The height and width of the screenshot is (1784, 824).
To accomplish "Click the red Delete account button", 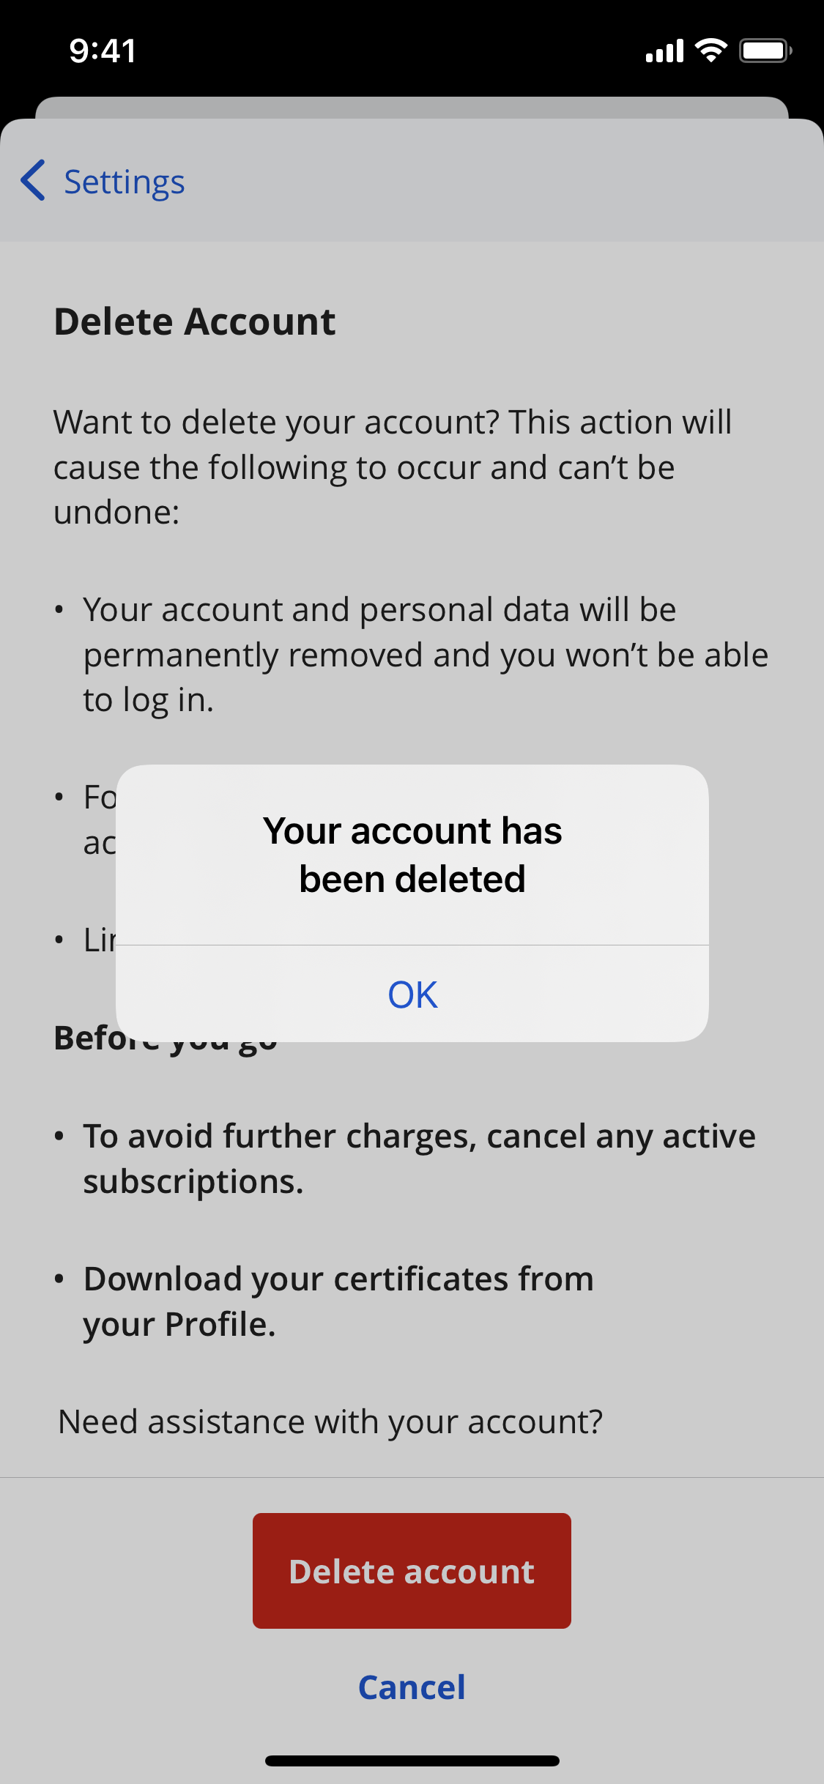I will tap(412, 1571).
